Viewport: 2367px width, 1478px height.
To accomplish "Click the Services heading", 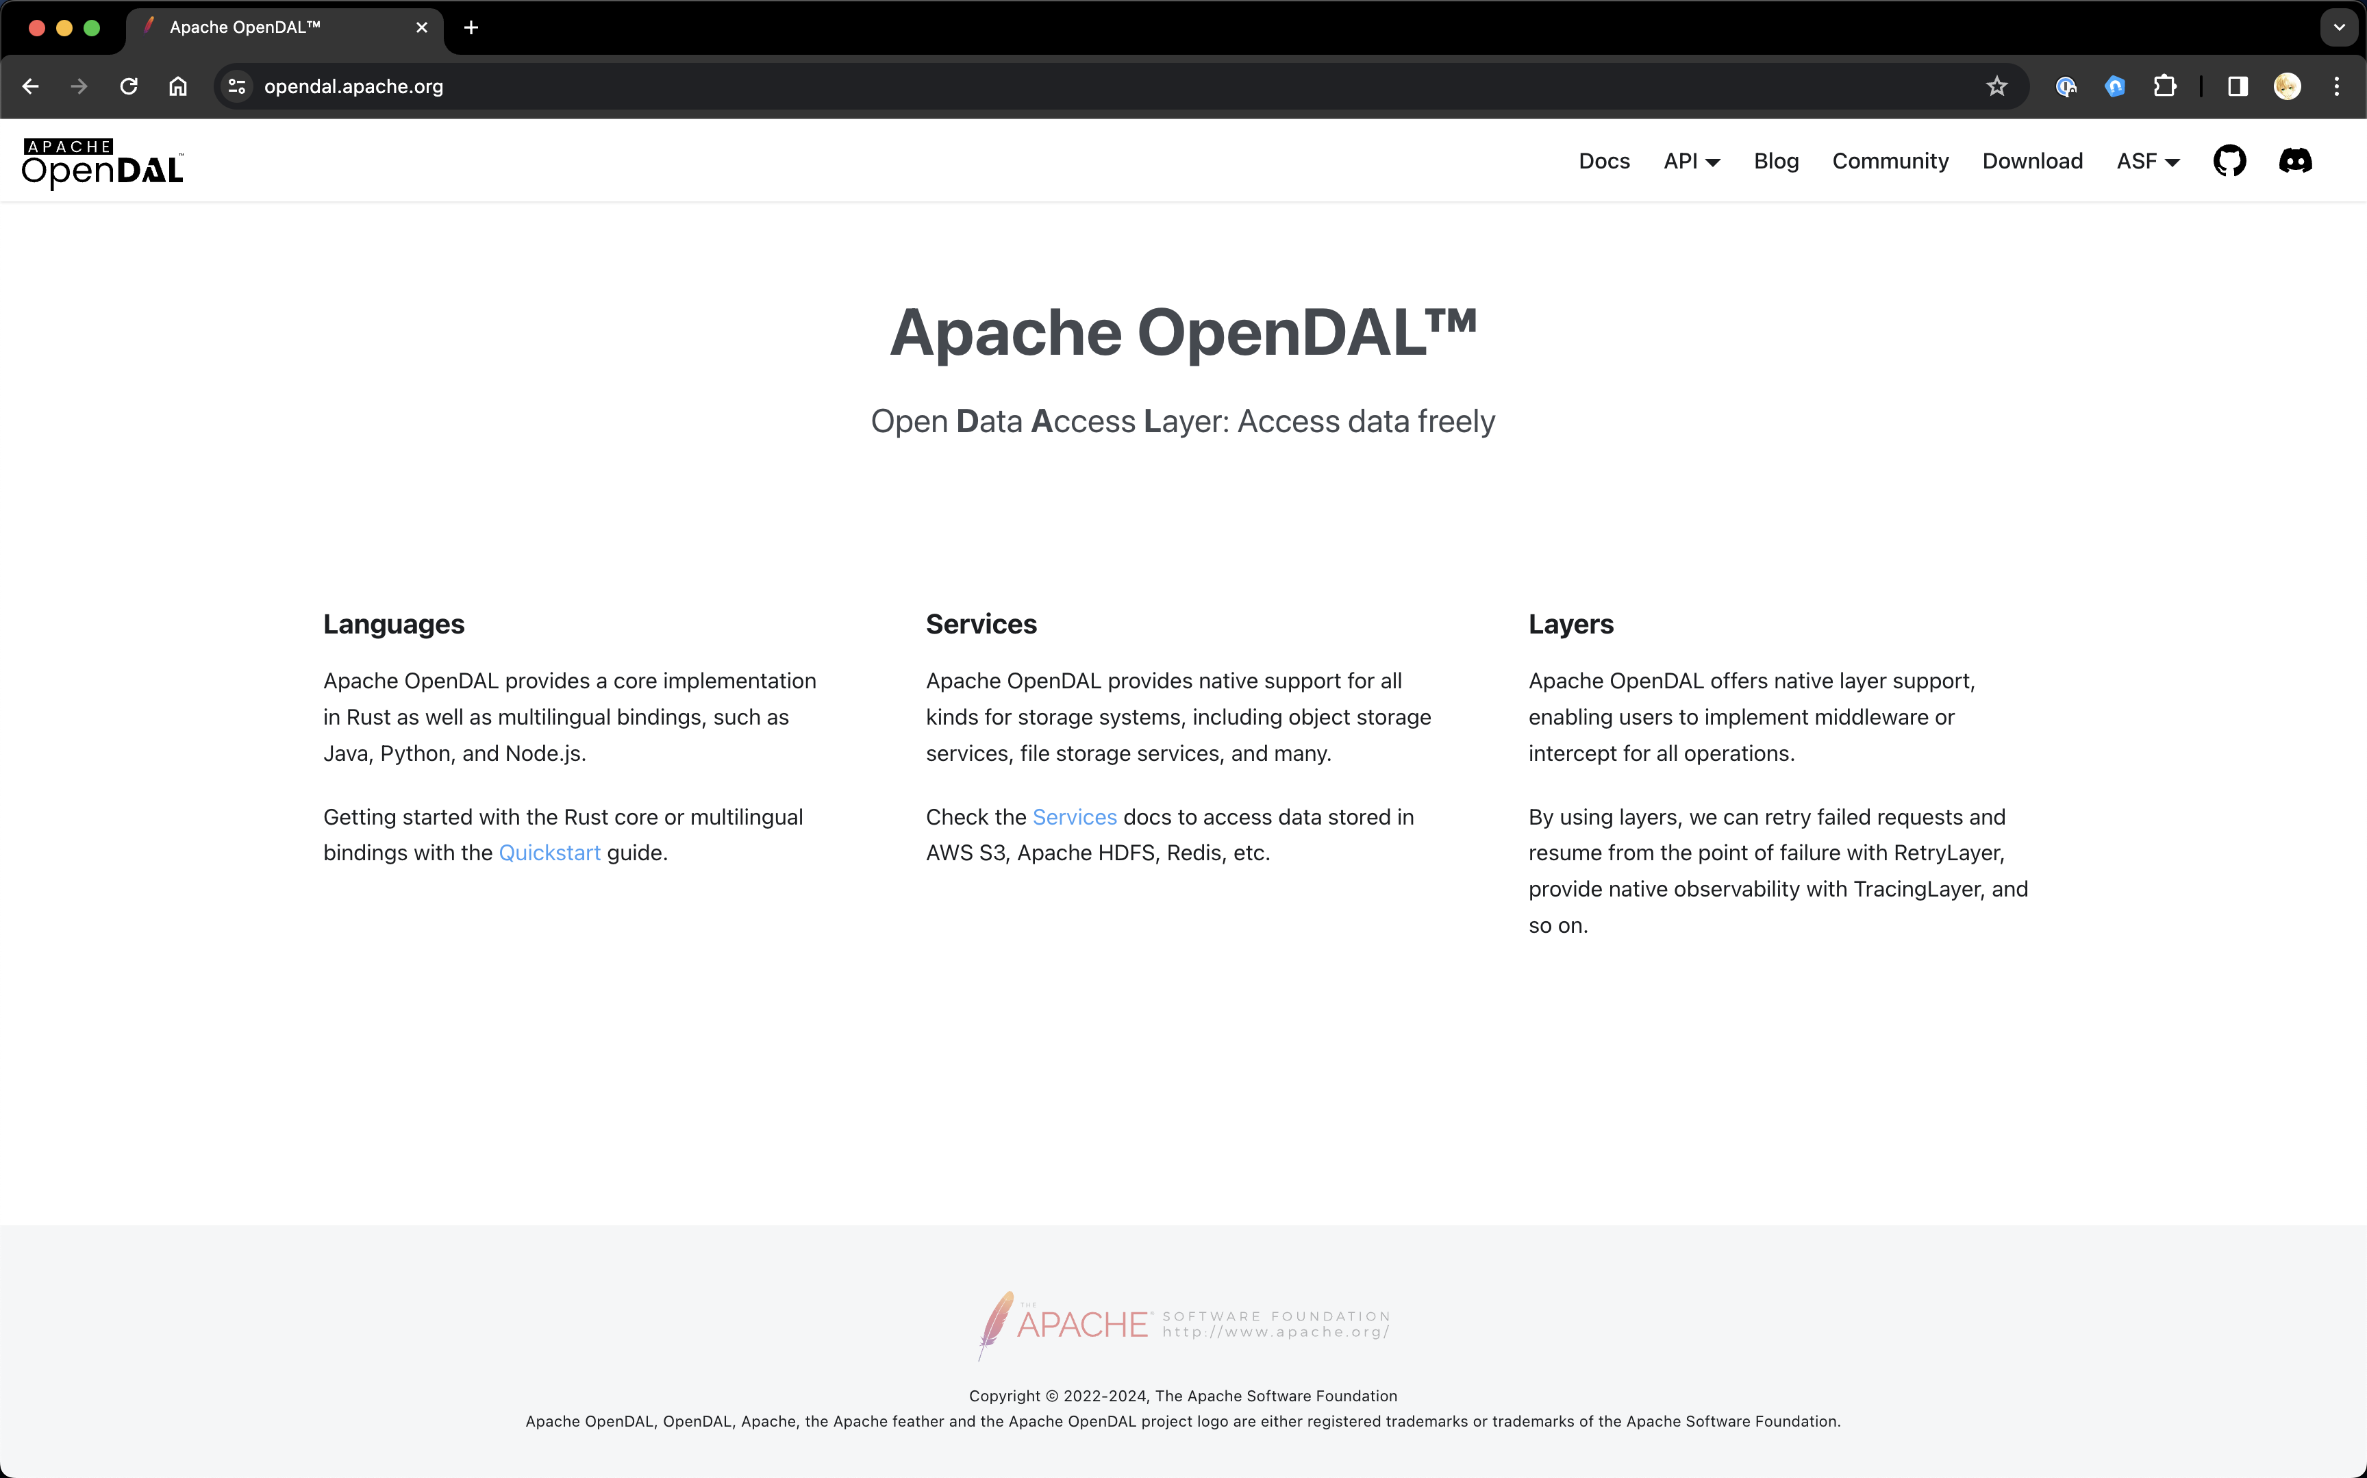I will [980, 624].
